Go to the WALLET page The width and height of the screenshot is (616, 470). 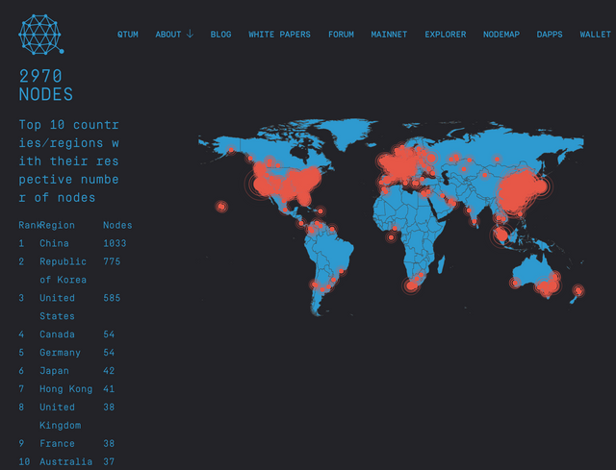click(595, 35)
